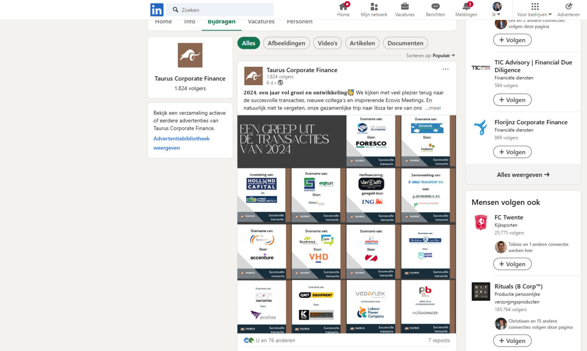
Task: Go to Home in the top navigation
Action: click(343, 10)
